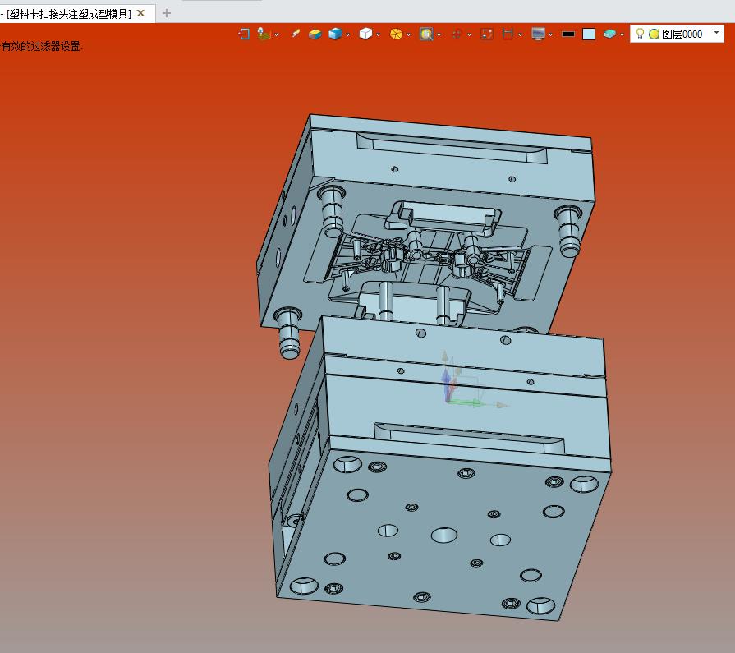Screen dimensions: 735x653
Task: Click the exit icon at toolbar start
Action: pyautogui.click(x=244, y=34)
